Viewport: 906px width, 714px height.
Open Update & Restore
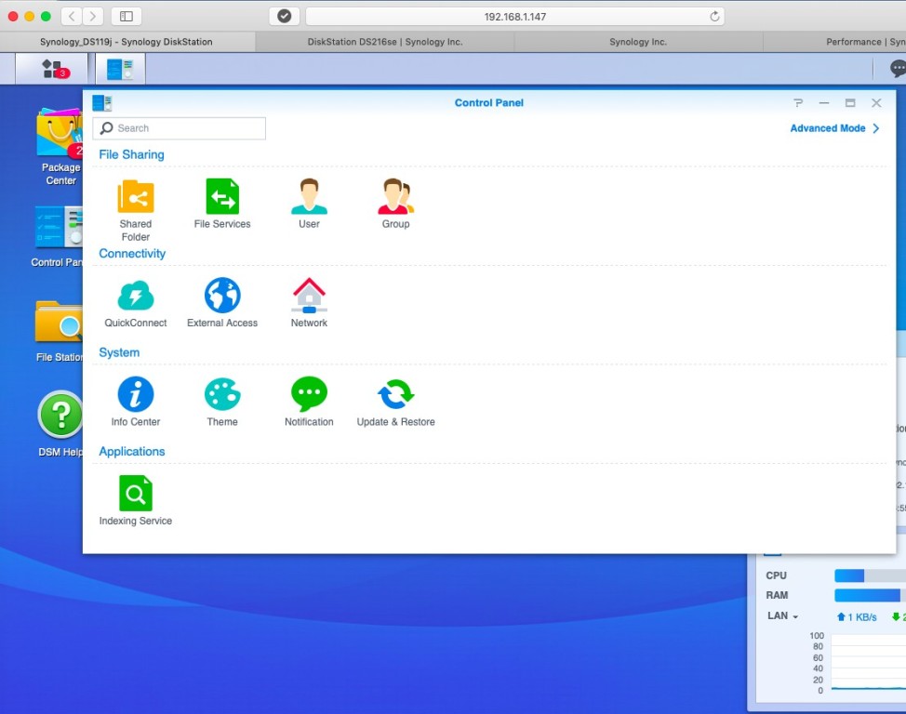pyautogui.click(x=396, y=402)
